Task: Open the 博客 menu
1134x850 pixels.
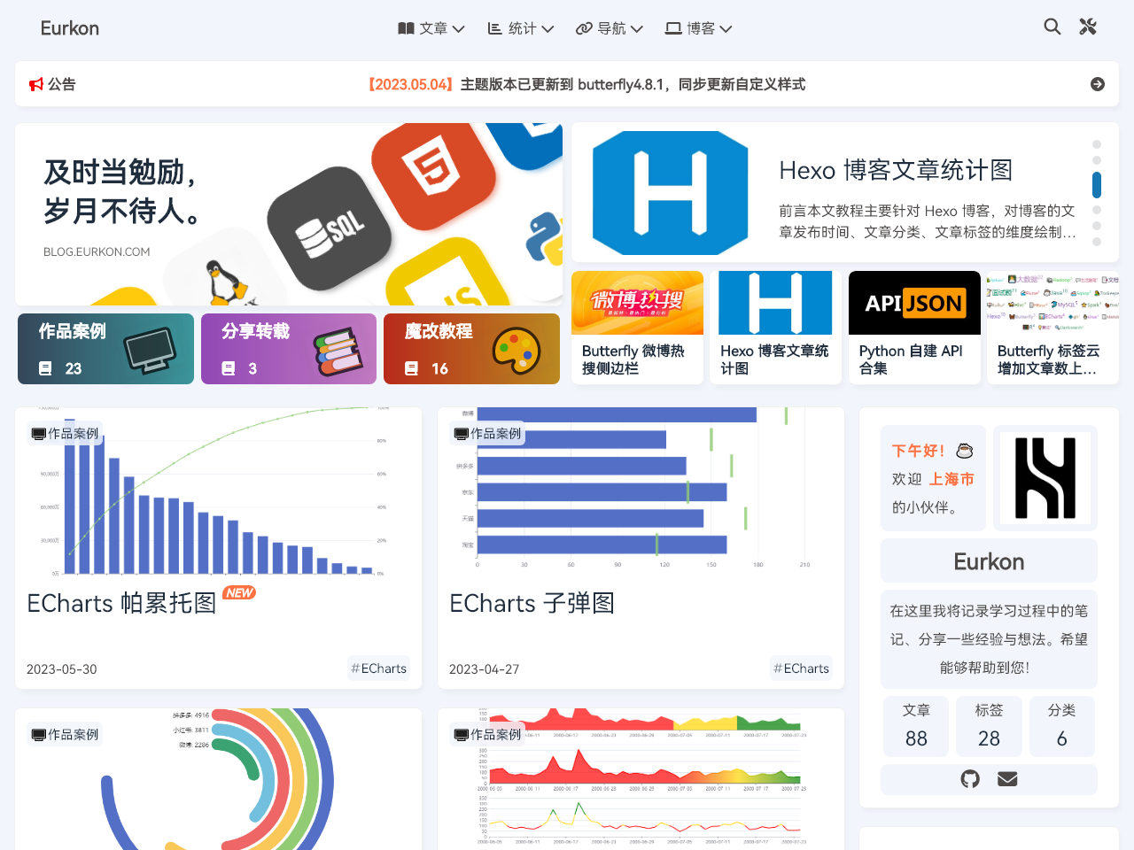Action: (x=699, y=28)
